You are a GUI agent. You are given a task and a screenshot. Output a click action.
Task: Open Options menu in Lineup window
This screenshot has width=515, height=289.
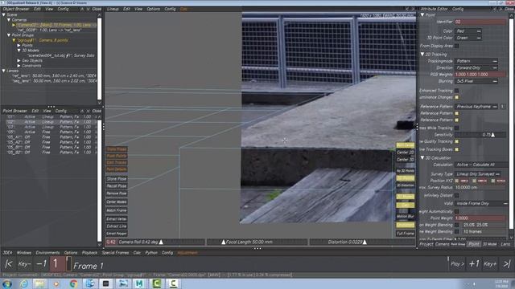click(154, 9)
